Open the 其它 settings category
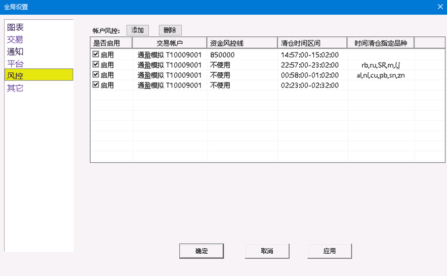 (15, 88)
